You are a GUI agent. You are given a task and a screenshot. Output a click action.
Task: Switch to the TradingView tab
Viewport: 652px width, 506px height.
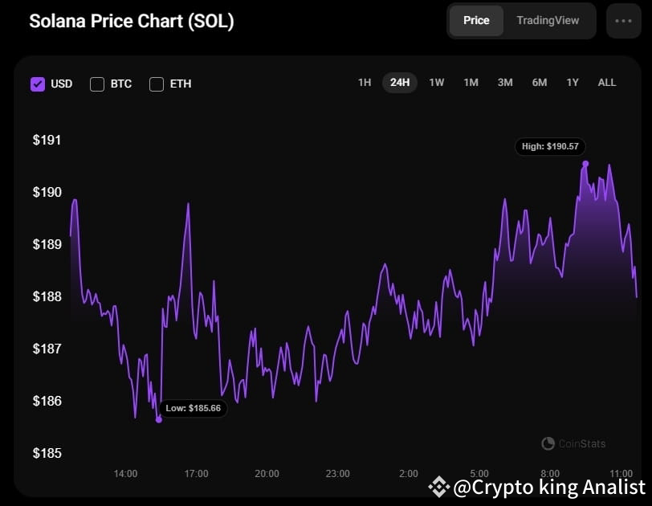548,20
